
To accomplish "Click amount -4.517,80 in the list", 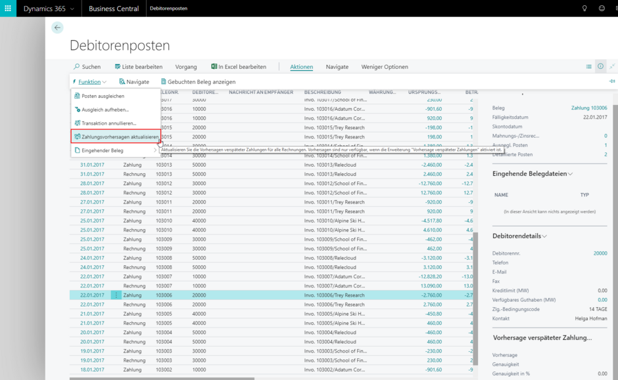I will [431, 221].
